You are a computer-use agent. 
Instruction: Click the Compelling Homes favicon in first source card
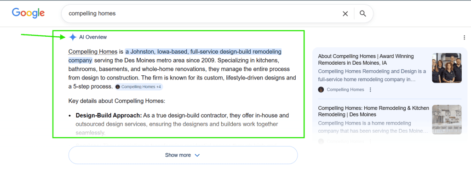(x=321, y=90)
